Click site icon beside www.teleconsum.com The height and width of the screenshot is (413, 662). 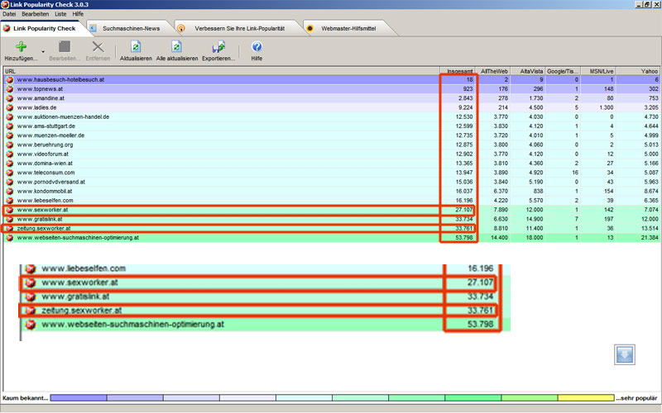coord(9,173)
